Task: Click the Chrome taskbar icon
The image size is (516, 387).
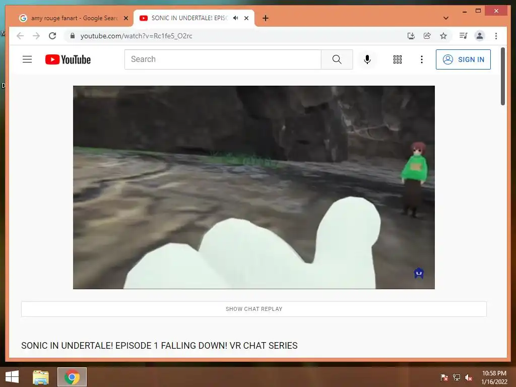Action: (x=72, y=377)
